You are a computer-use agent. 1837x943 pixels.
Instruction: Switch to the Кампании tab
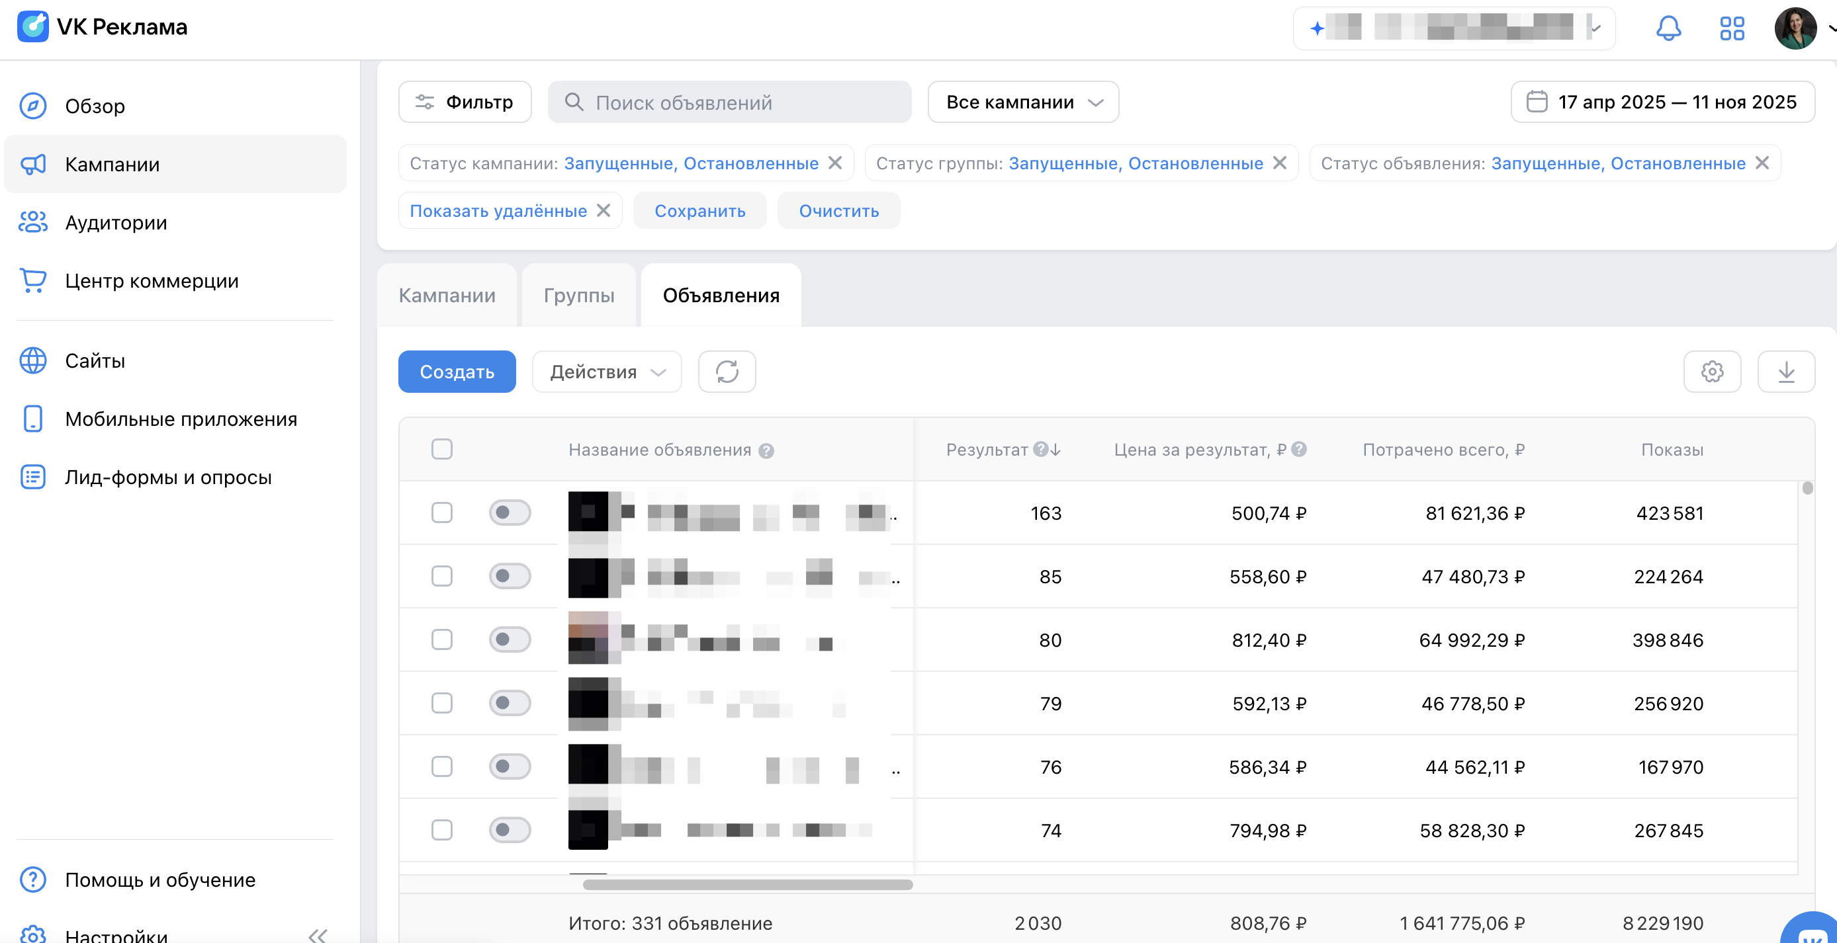click(x=447, y=295)
